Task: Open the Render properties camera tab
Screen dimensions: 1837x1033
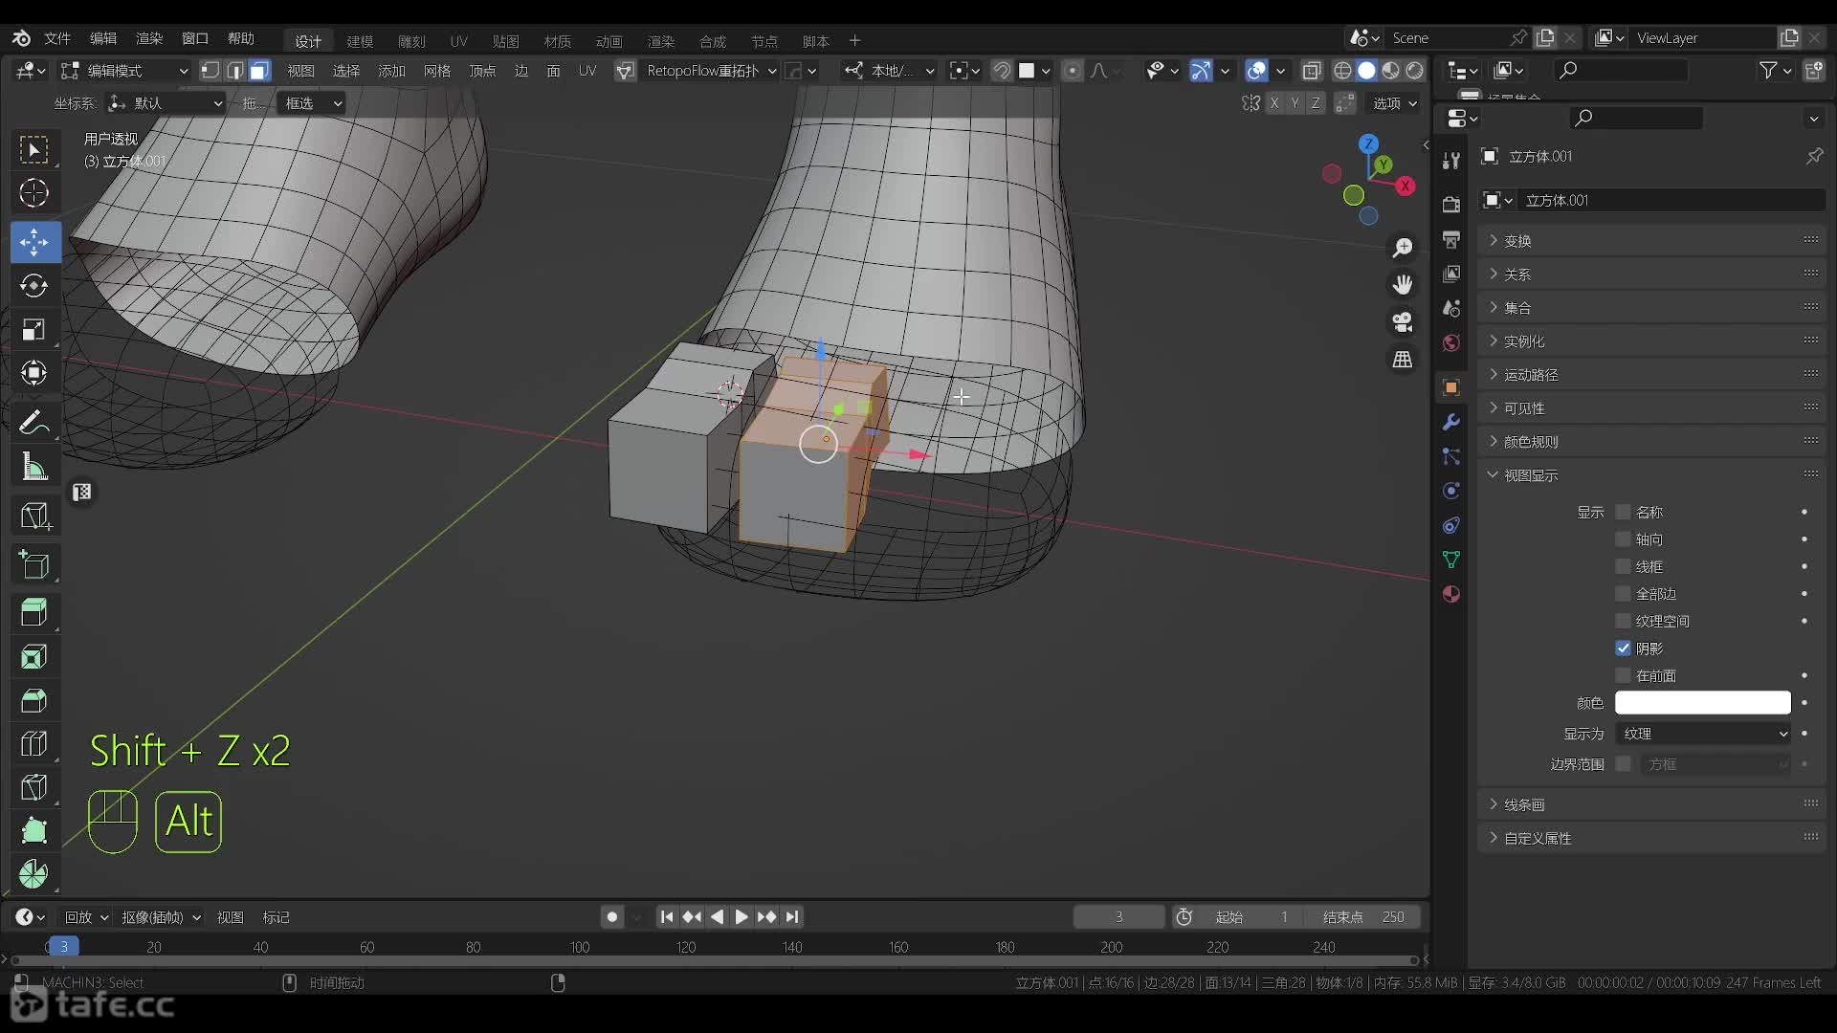Action: pos(1451,205)
